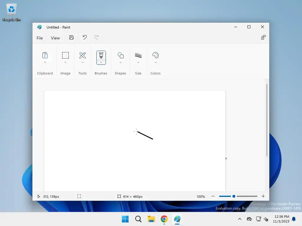Click the Size label

tap(138, 73)
